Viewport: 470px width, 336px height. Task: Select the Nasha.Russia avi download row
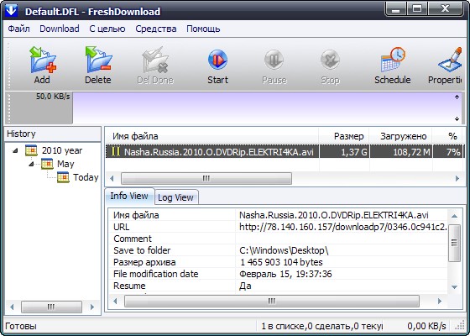pos(285,152)
